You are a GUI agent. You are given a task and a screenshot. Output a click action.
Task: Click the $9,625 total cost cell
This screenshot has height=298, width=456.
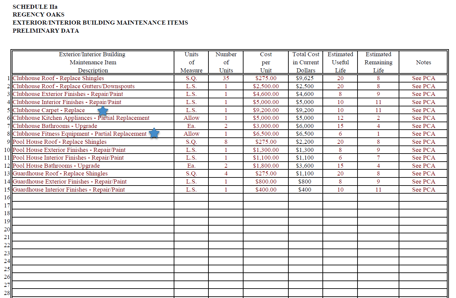click(x=306, y=78)
